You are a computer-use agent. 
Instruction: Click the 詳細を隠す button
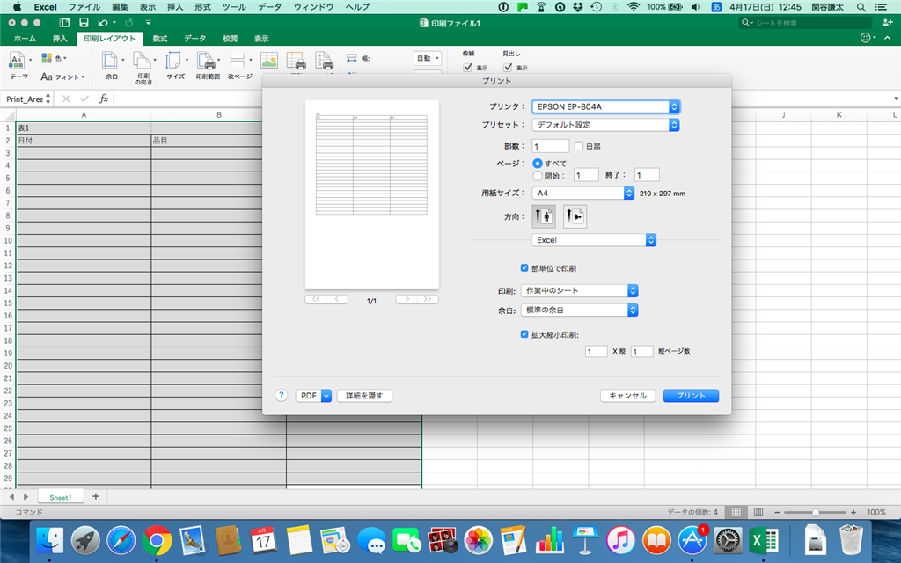pos(364,395)
